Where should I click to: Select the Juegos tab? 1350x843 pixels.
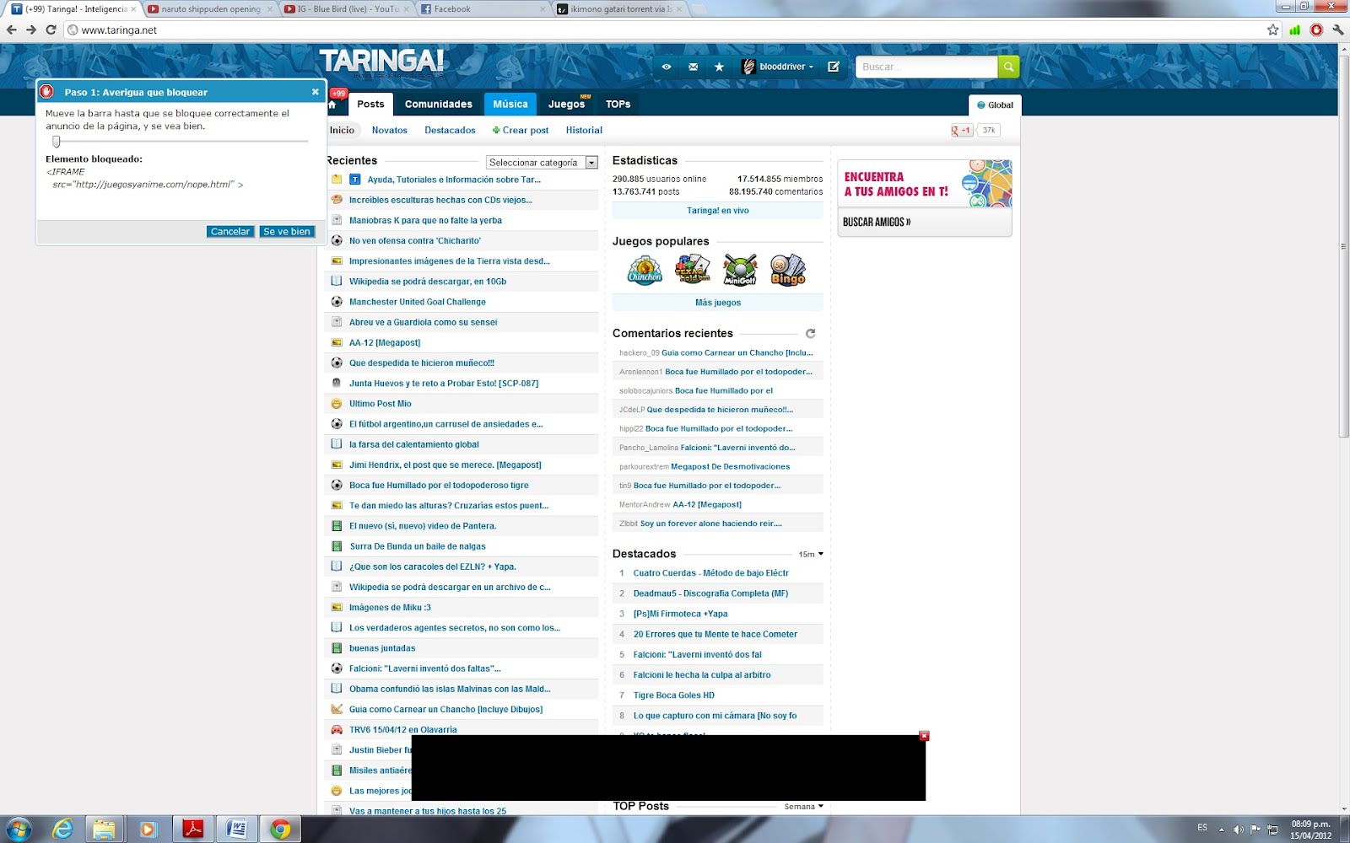(x=567, y=104)
